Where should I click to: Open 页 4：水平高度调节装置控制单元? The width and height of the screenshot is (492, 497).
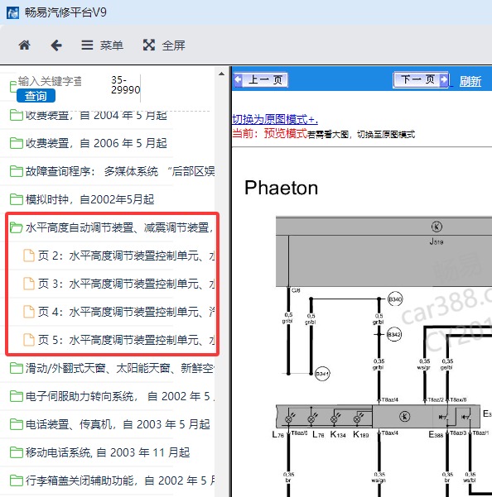click(x=119, y=312)
